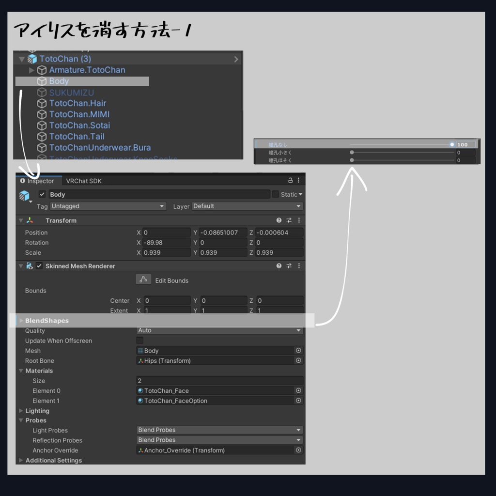Expand Armature.TotoChan in the hierarchy
The height and width of the screenshot is (496, 496).
click(x=31, y=70)
